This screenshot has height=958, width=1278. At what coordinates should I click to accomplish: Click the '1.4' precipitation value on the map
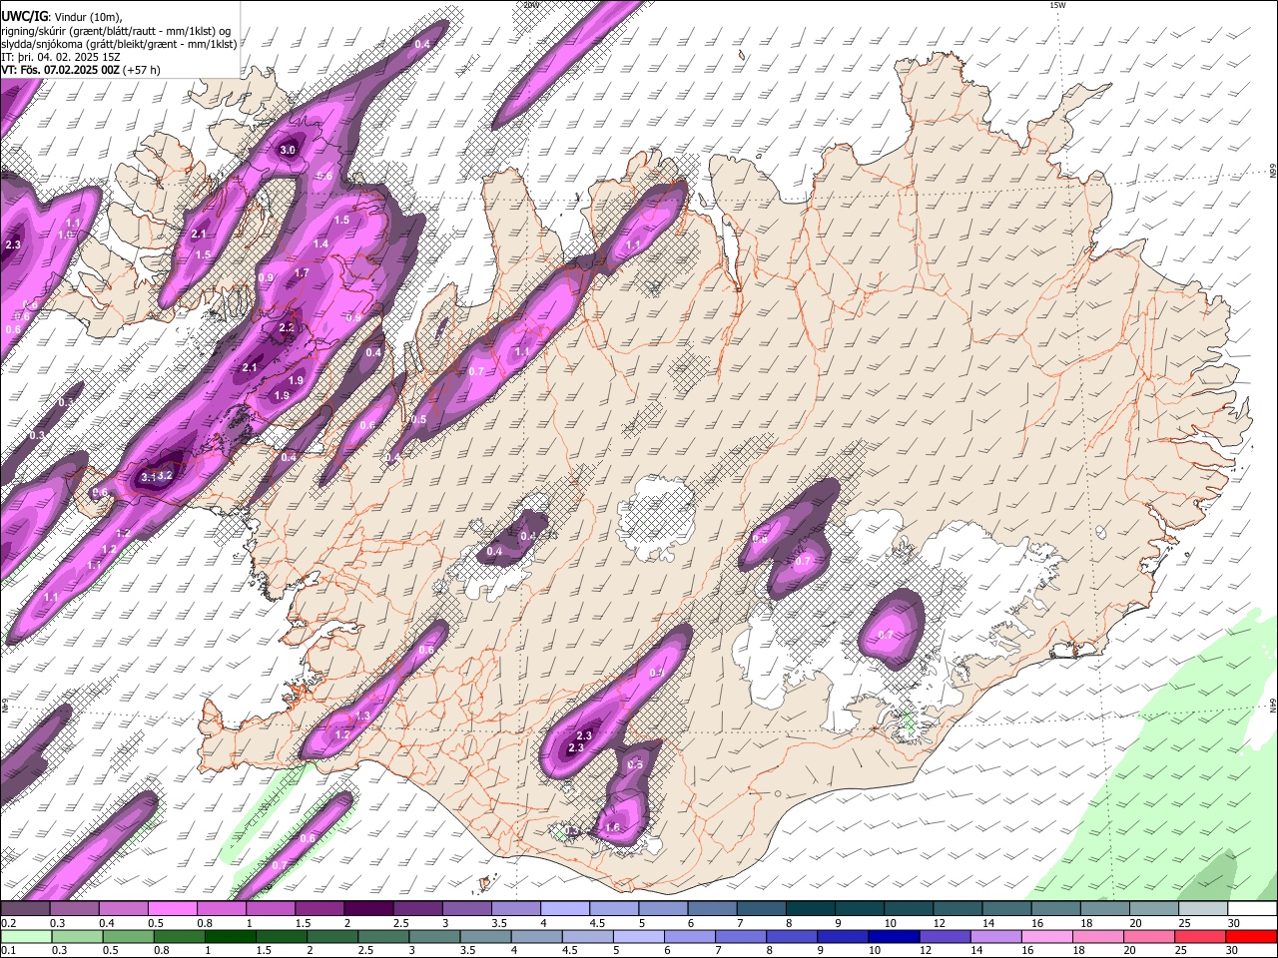320,243
